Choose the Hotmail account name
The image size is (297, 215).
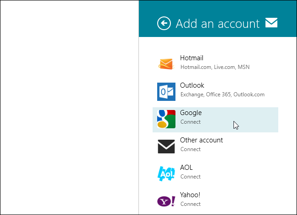point(191,58)
